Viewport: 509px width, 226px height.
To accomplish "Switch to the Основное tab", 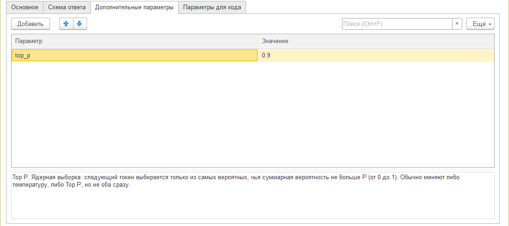I will 25,7.
